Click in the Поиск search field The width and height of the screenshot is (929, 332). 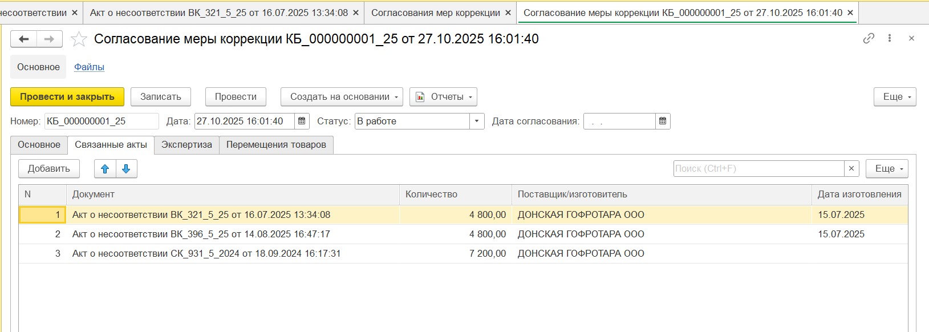click(758, 169)
